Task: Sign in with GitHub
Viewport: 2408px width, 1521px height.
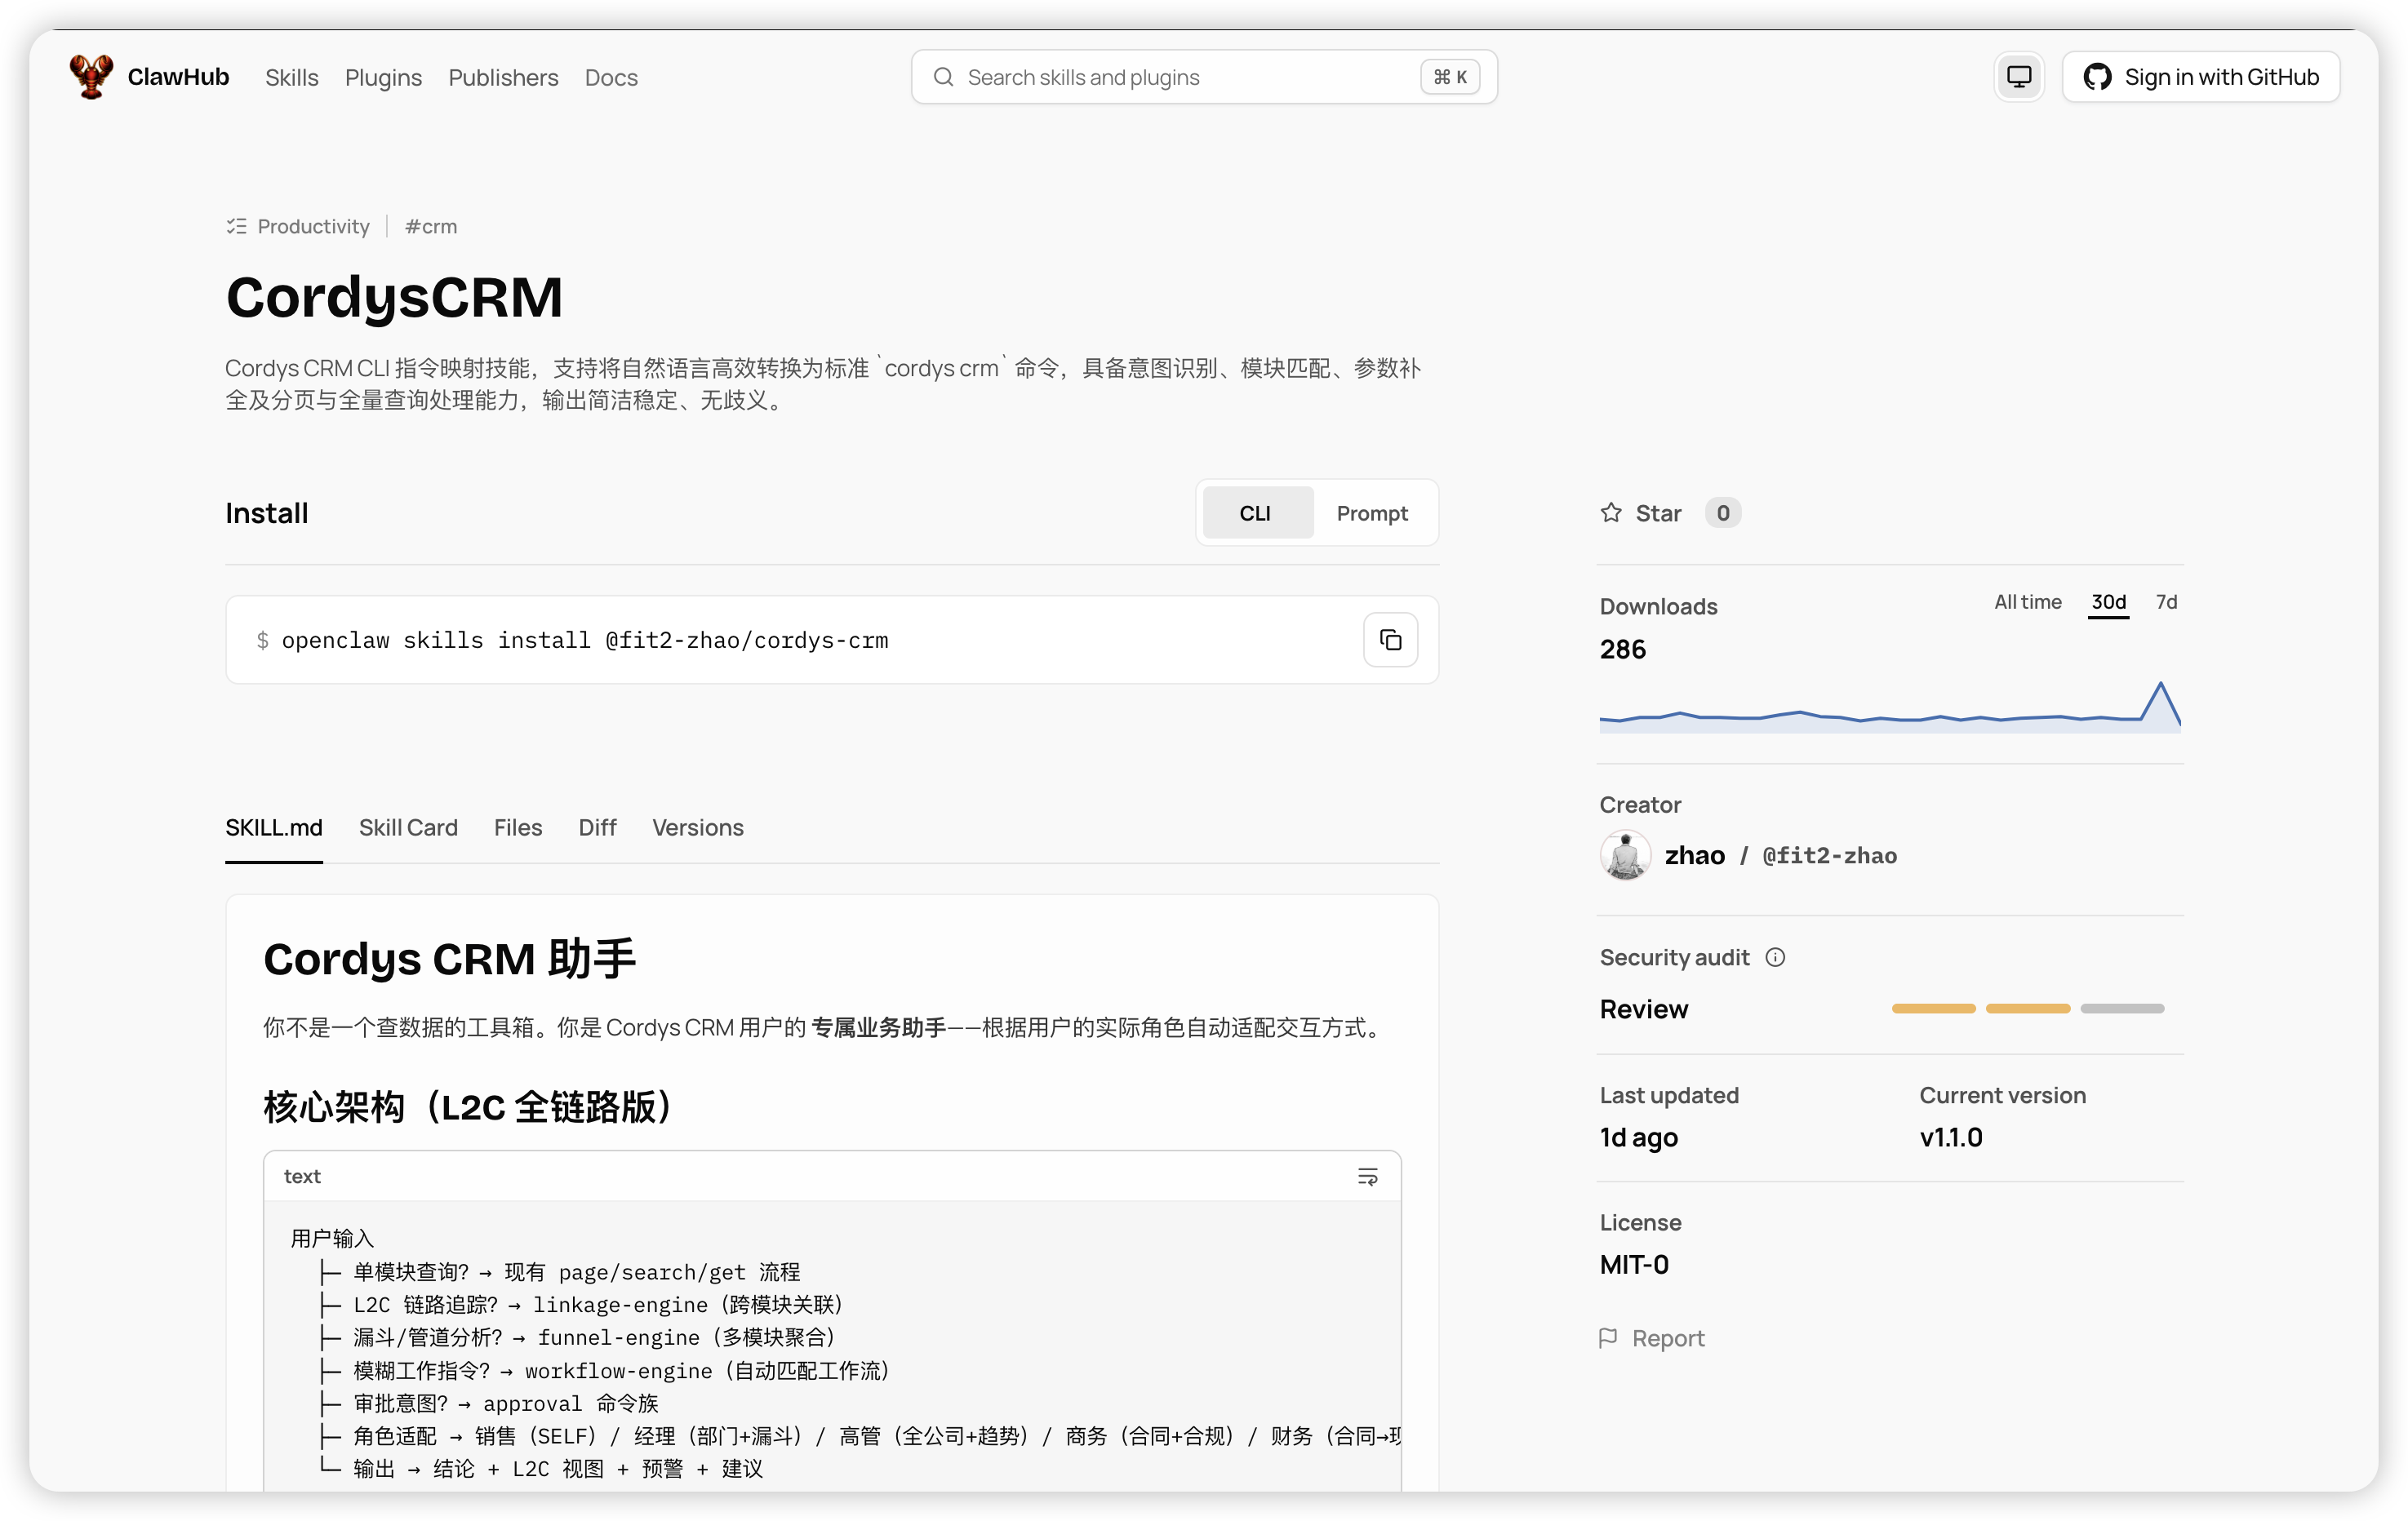Action: point(2201,77)
